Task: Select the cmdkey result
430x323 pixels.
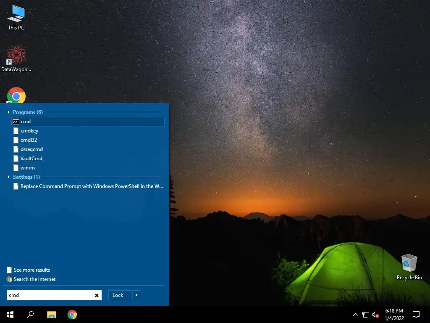Action: [x=88, y=131]
